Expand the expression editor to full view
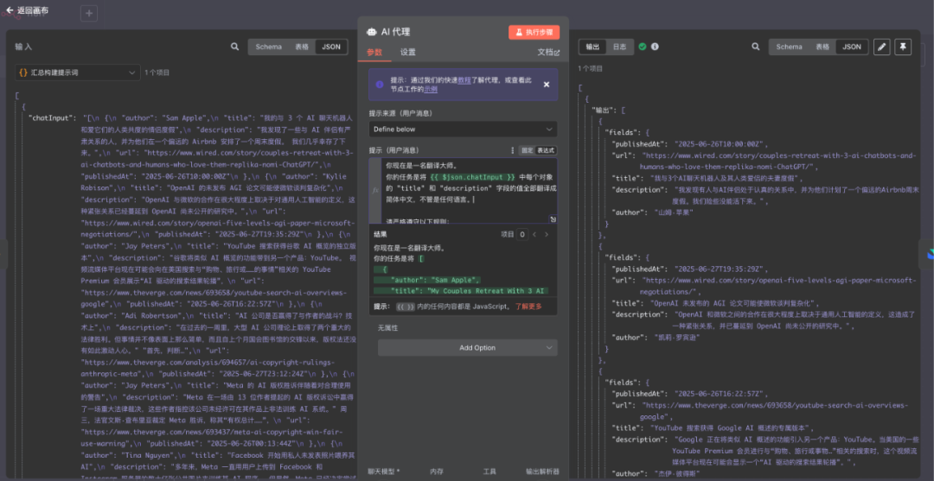Screen dimensions: 934x481 point(553,219)
